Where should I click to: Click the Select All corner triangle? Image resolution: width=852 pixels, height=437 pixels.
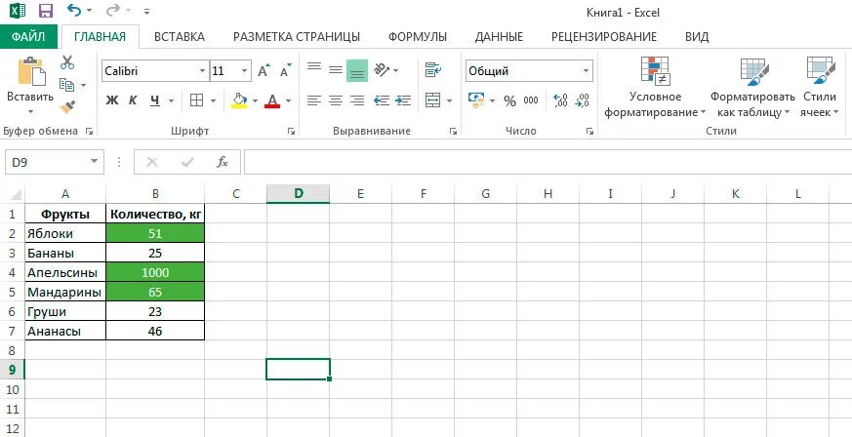click(x=17, y=194)
